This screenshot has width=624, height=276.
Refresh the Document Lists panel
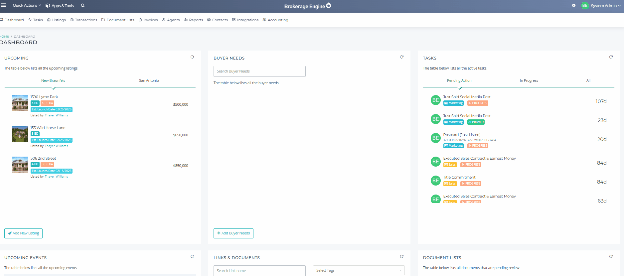click(x=611, y=257)
